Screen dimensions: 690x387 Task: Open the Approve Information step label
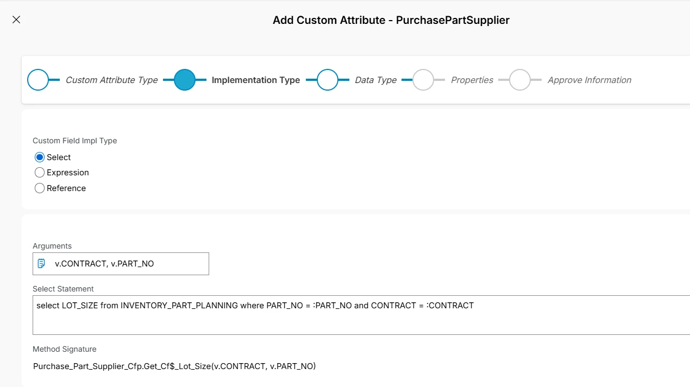(x=589, y=80)
